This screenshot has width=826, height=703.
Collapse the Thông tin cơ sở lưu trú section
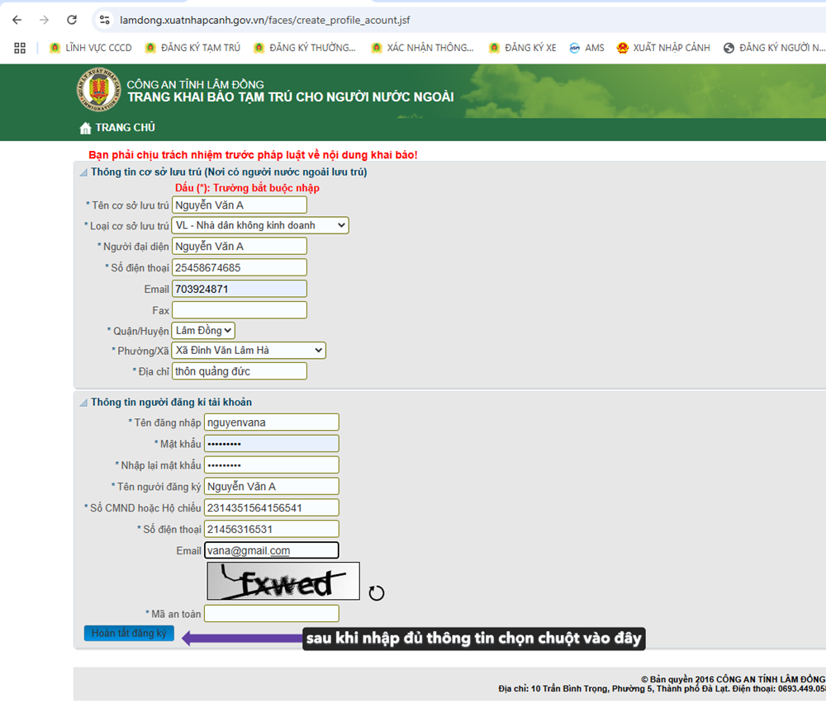(83, 172)
